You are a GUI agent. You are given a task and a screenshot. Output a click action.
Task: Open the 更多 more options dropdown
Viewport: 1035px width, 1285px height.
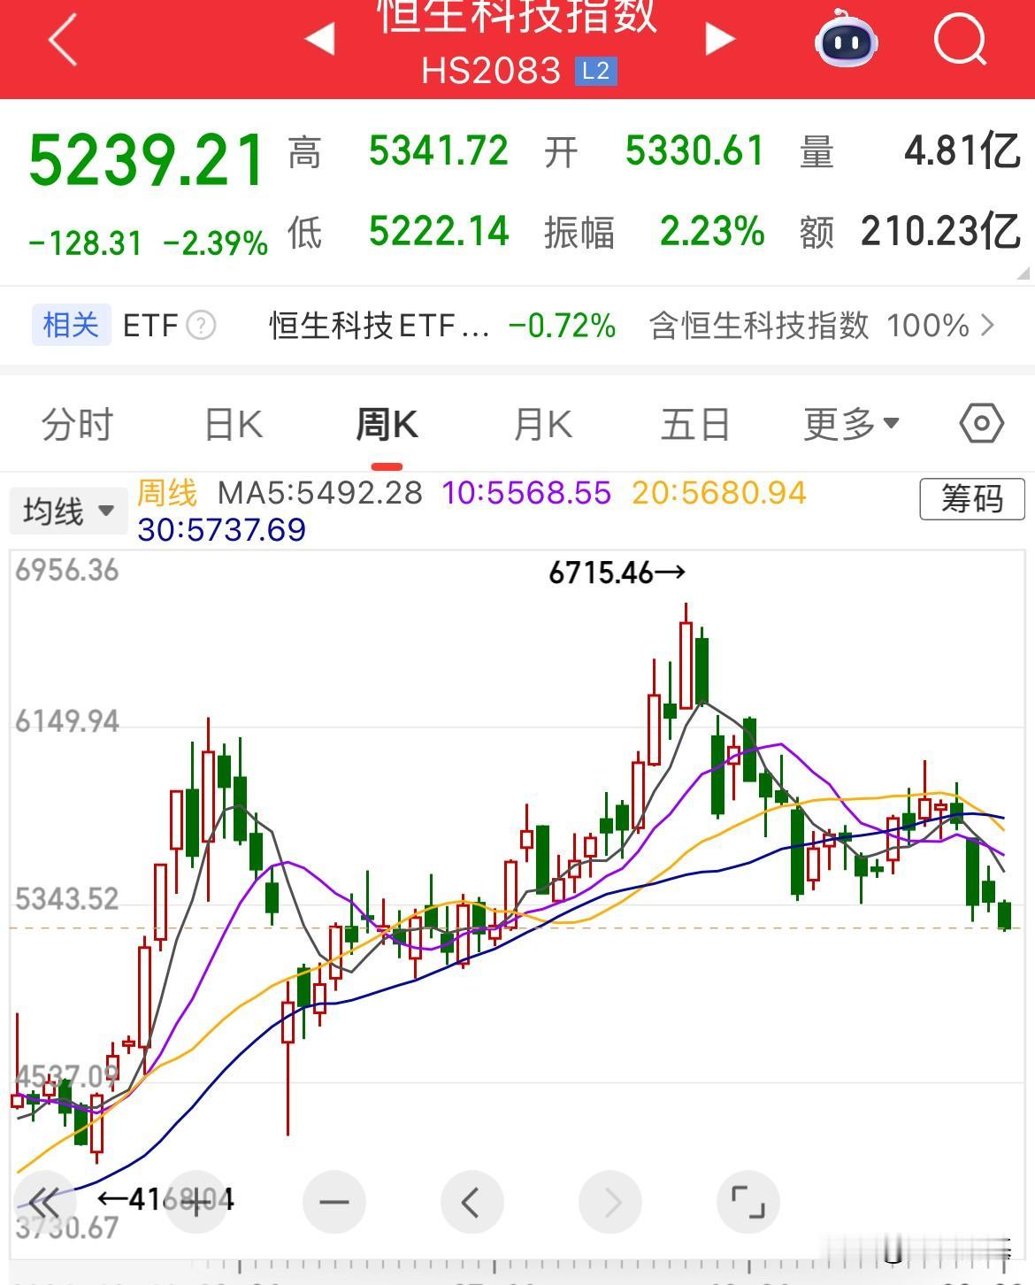(847, 424)
